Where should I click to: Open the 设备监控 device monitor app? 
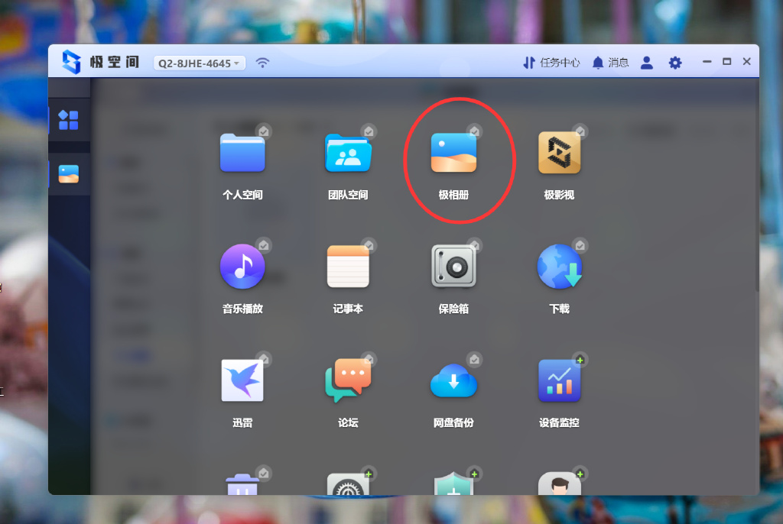(x=560, y=380)
